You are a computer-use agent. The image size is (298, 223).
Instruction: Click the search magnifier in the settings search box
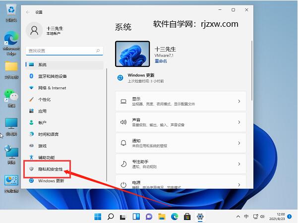(x=98, y=51)
